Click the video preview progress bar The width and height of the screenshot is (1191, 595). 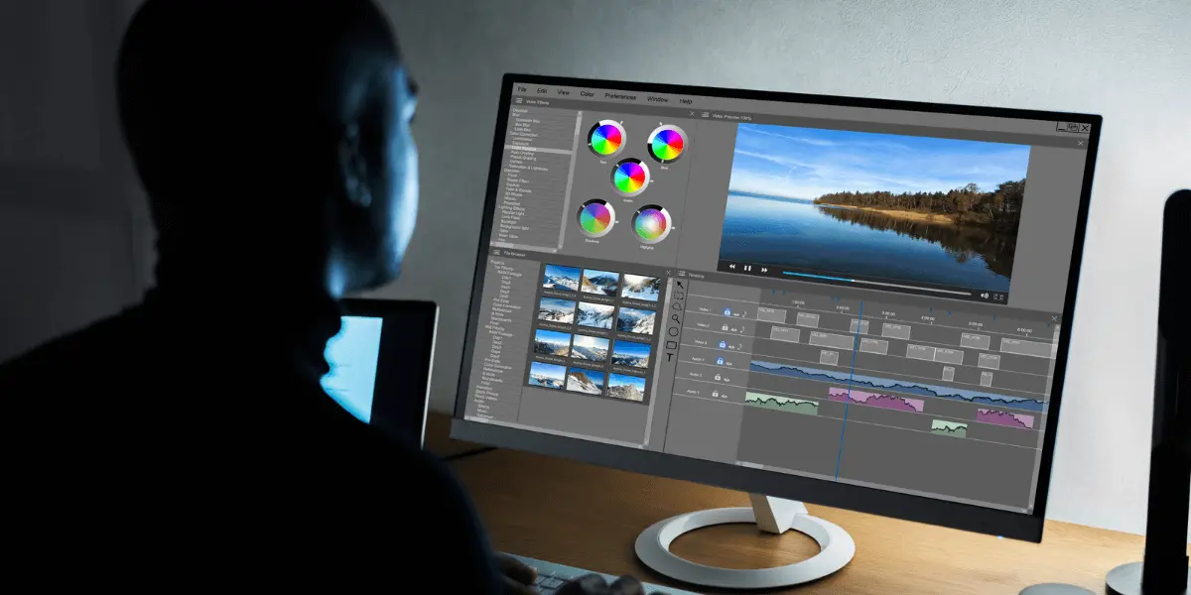pyautogui.click(x=877, y=283)
